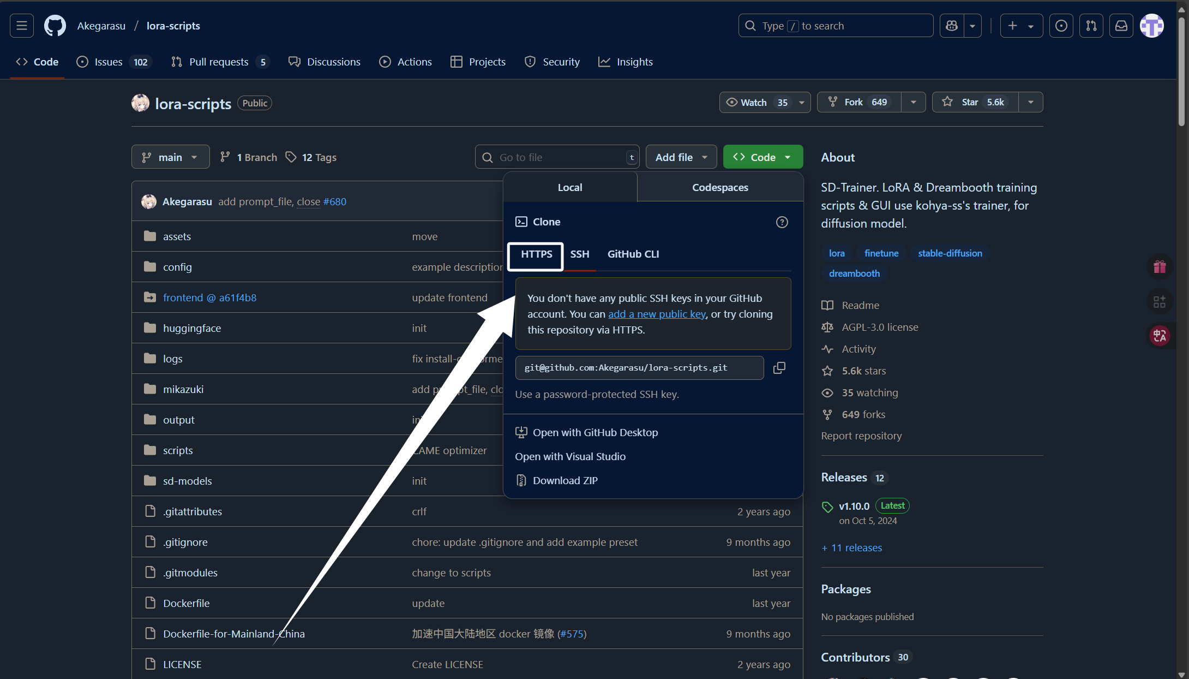Open the Pull requests tab

[x=220, y=62]
